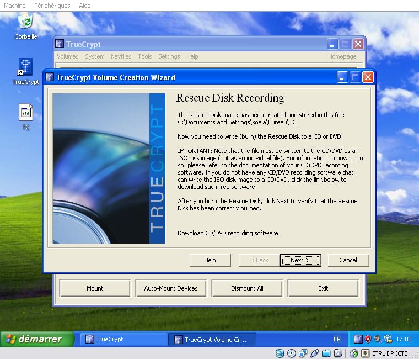Viewport: 419px width, 359px height.
Task: Click the keyboard capture arrow status icon
Action: click(x=365, y=353)
